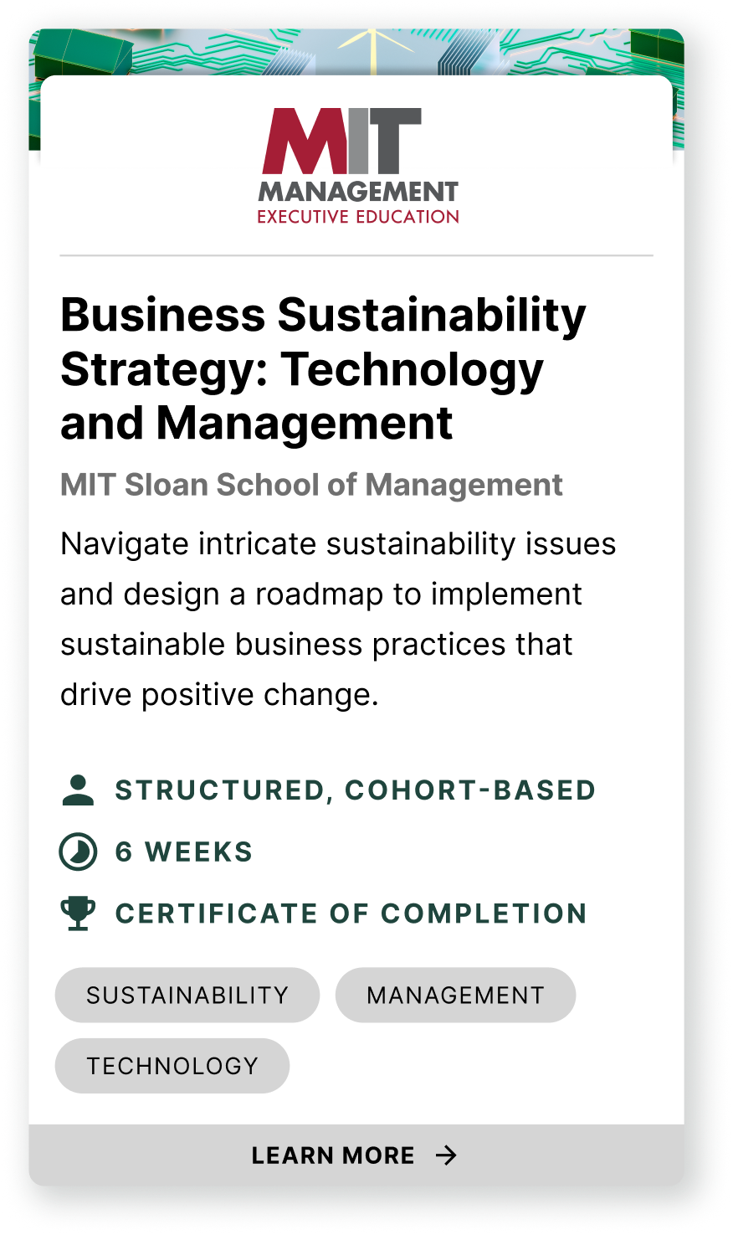Click the 6 Weeks duration label
733x1235 pixels.
[184, 852]
